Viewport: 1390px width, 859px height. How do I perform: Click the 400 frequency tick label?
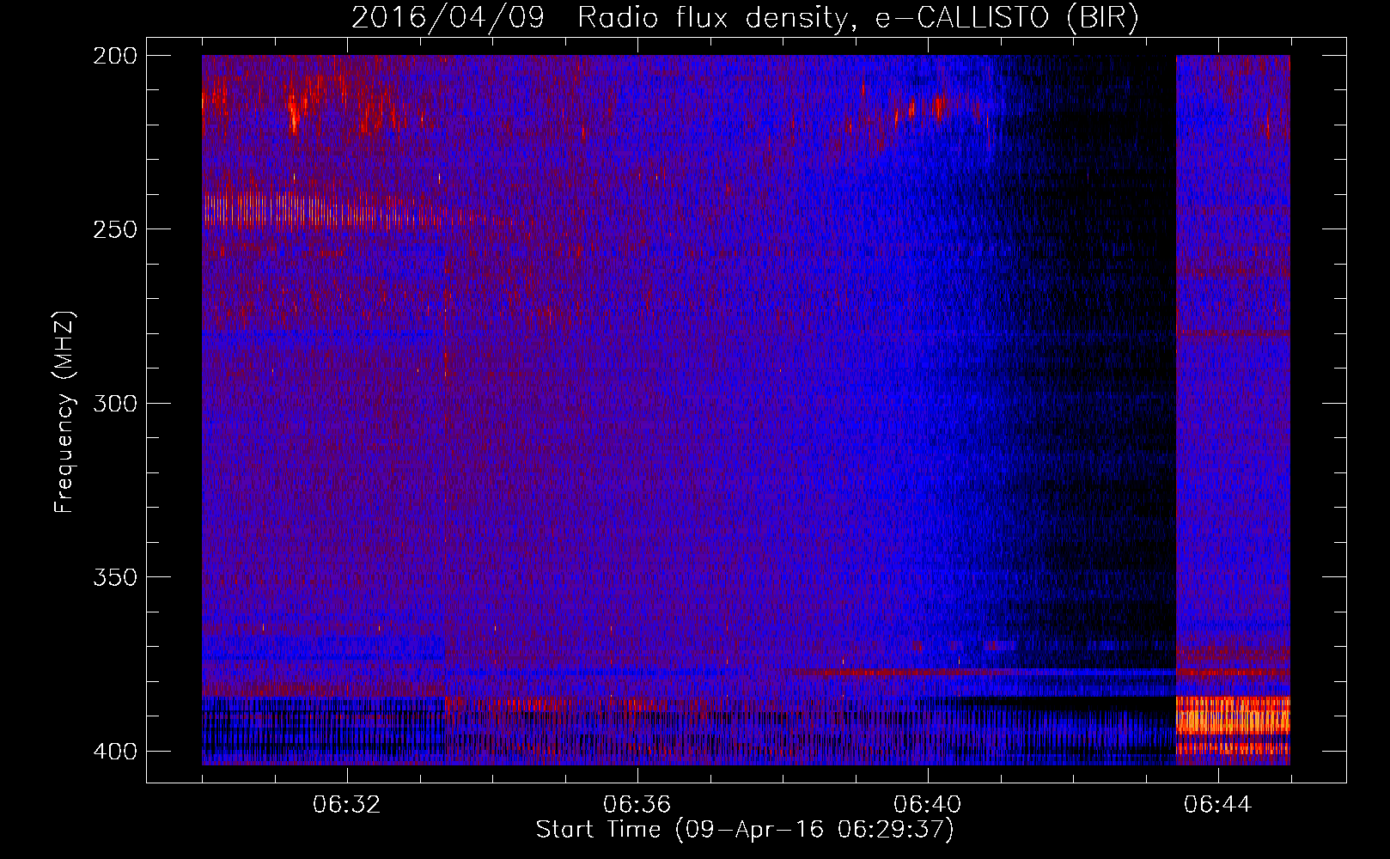[115, 752]
